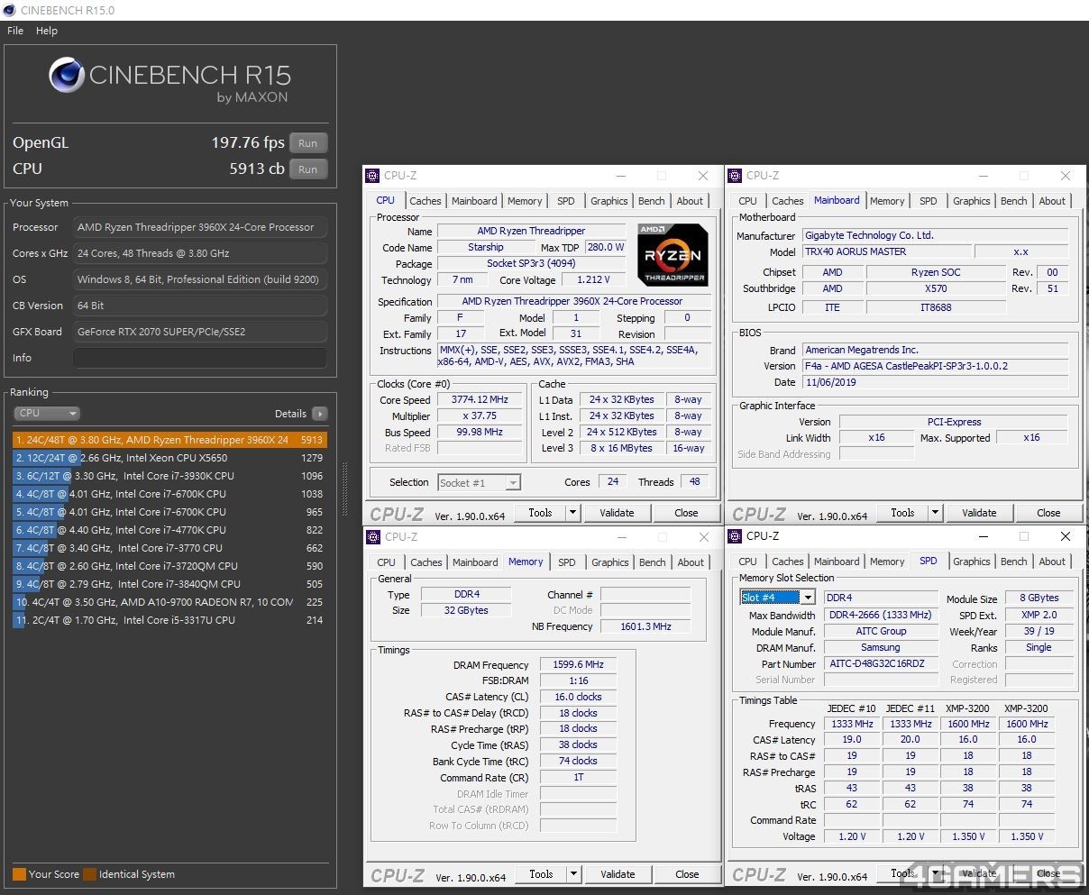Image resolution: width=1089 pixels, height=895 pixels.
Task: Click Validate in the Motherboard CPU-Z window
Action: point(979,513)
